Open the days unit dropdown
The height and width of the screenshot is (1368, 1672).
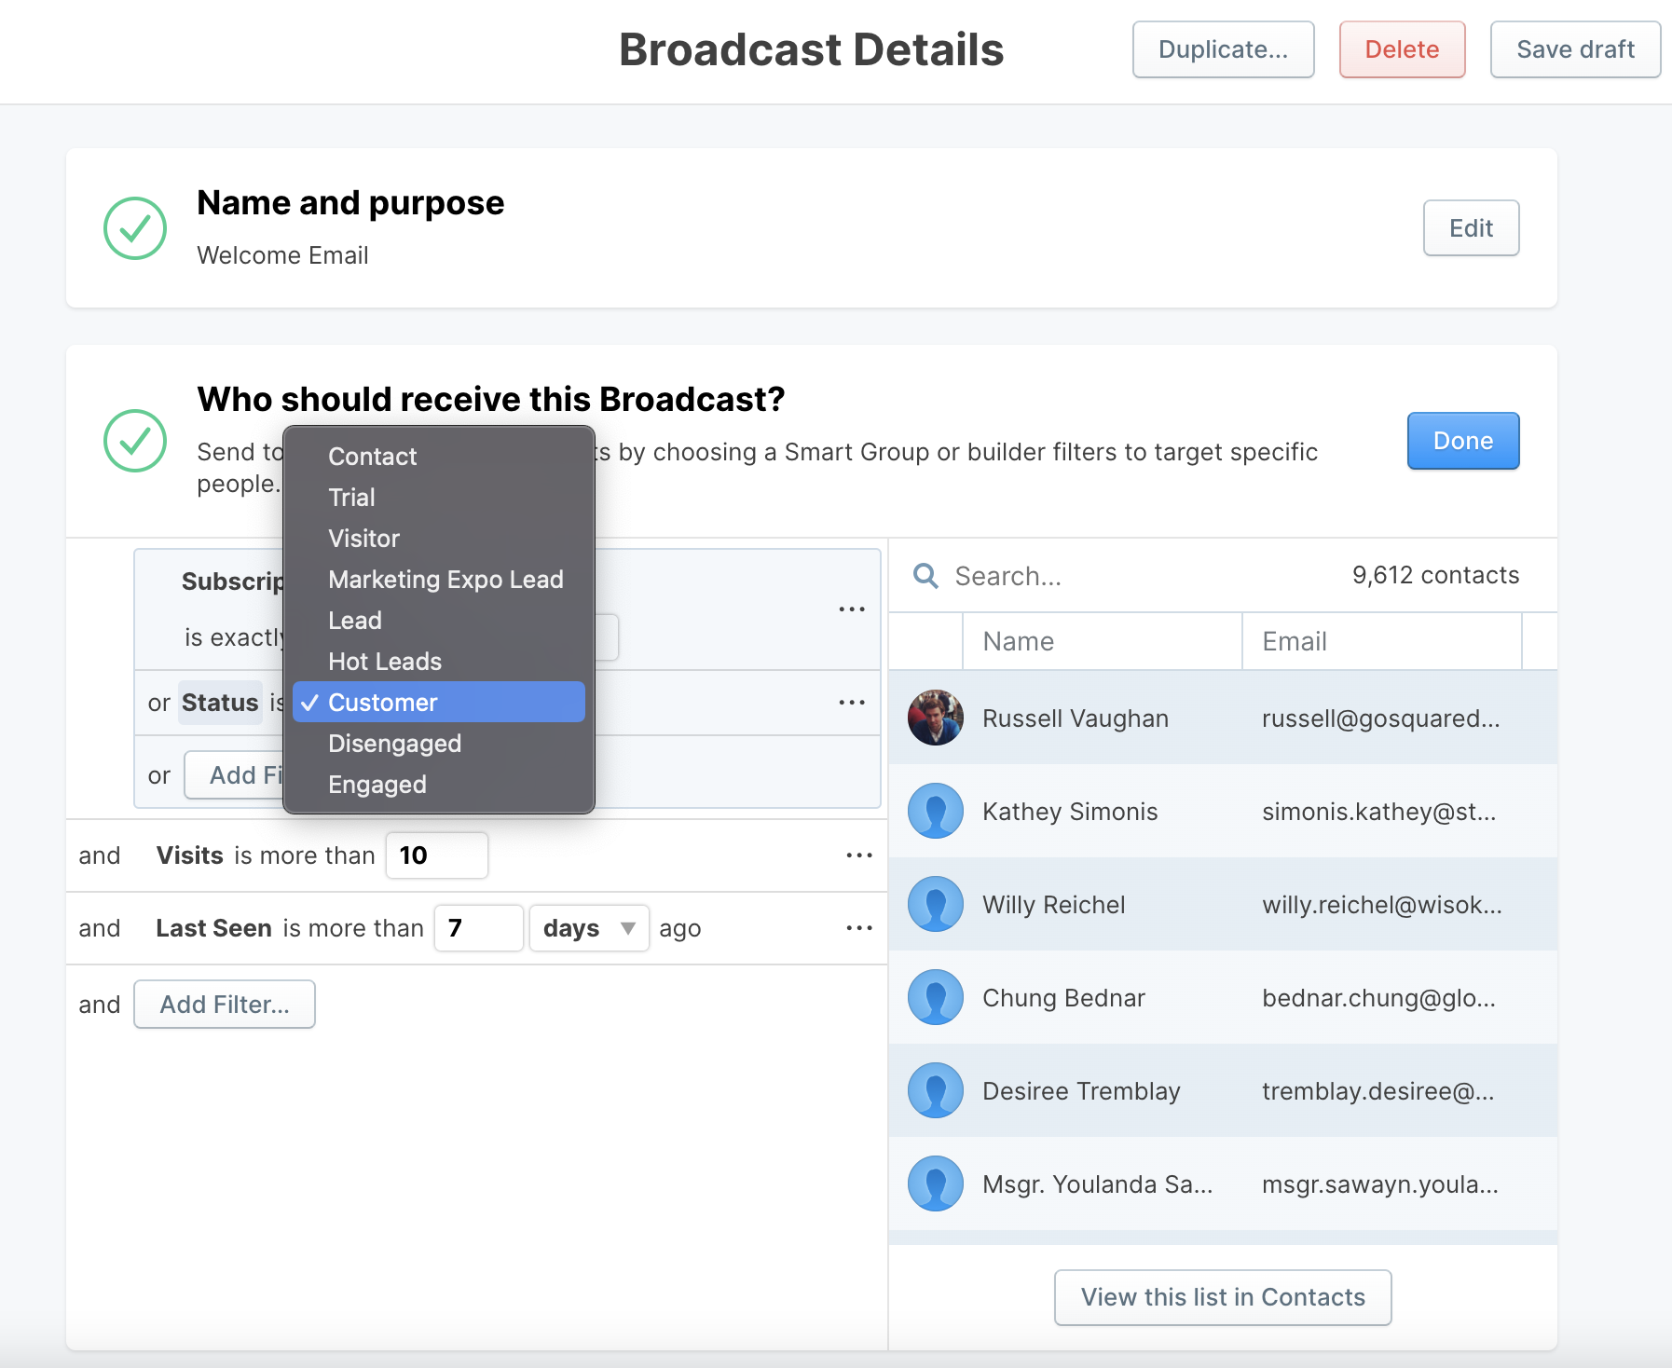coord(589,928)
